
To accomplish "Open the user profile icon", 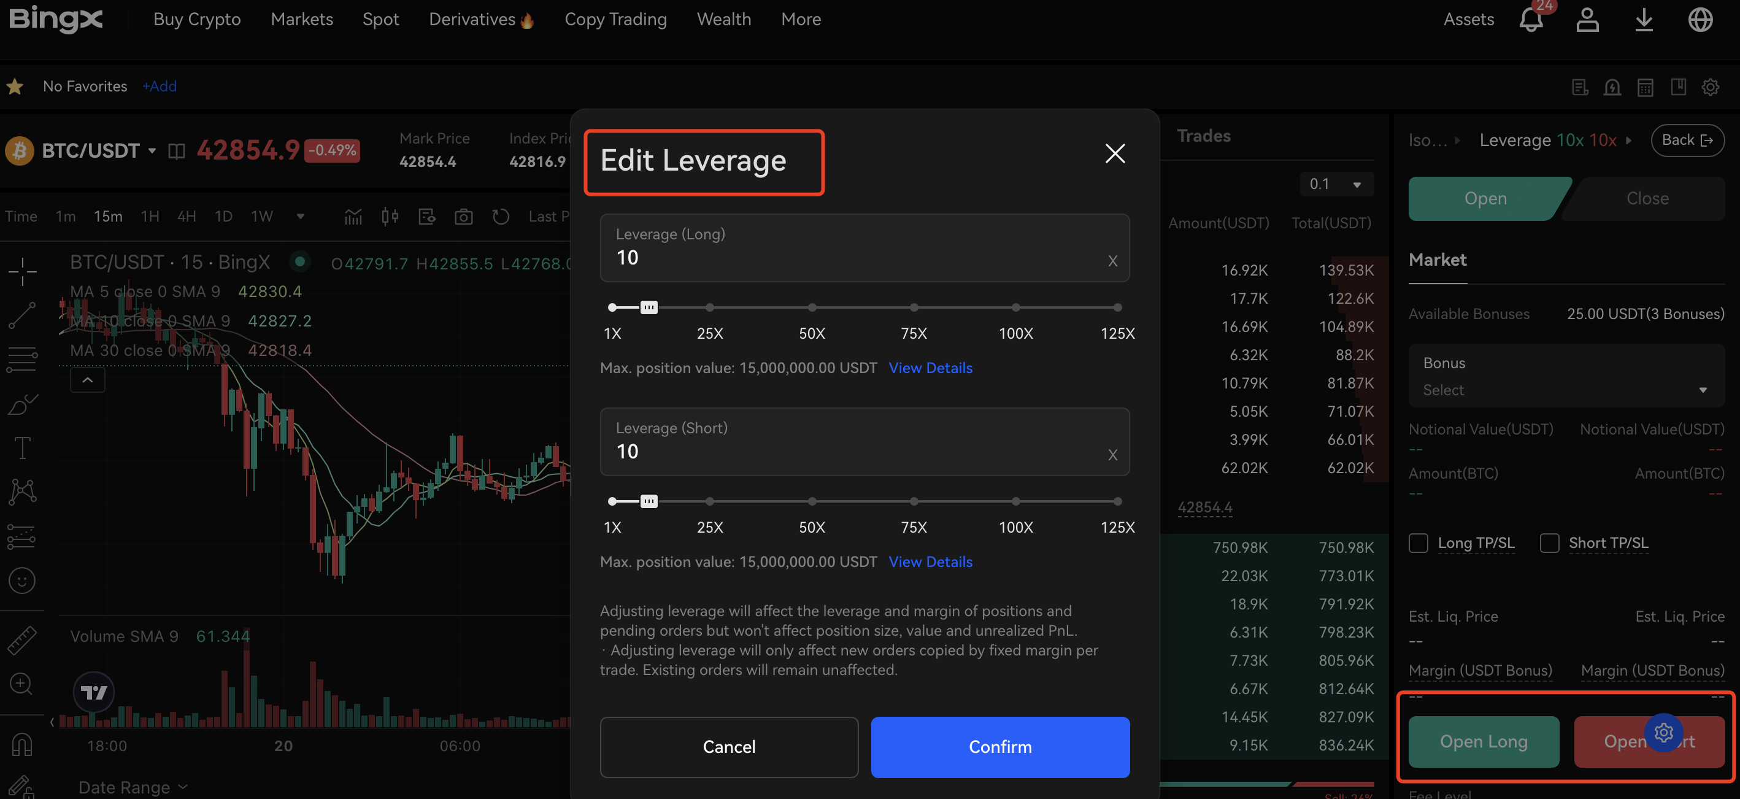I will (x=1587, y=20).
